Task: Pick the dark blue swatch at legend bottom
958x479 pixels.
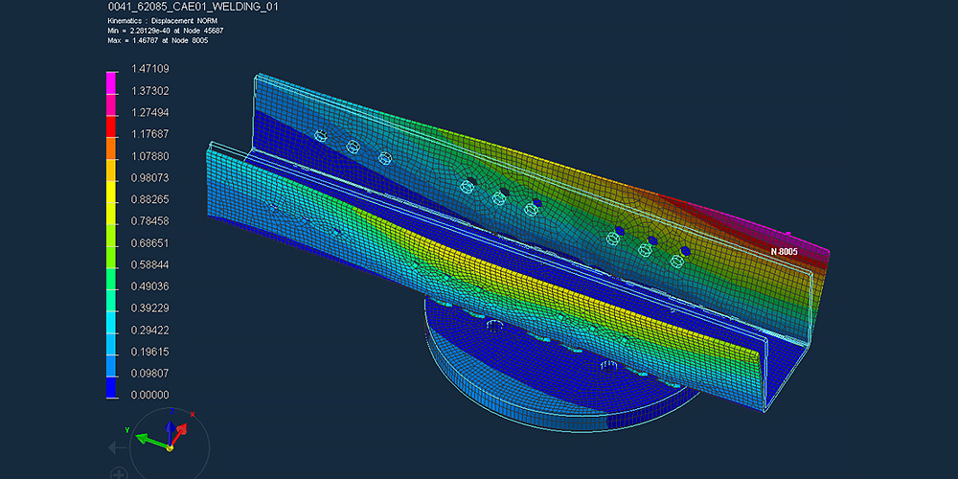Action: click(112, 385)
